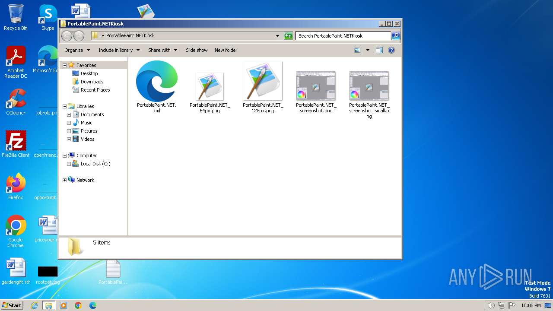Image resolution: width=553 pixels, height=311 pixels.
Task: Collapse the Computer tree section
Action: [x=65, y=155]
